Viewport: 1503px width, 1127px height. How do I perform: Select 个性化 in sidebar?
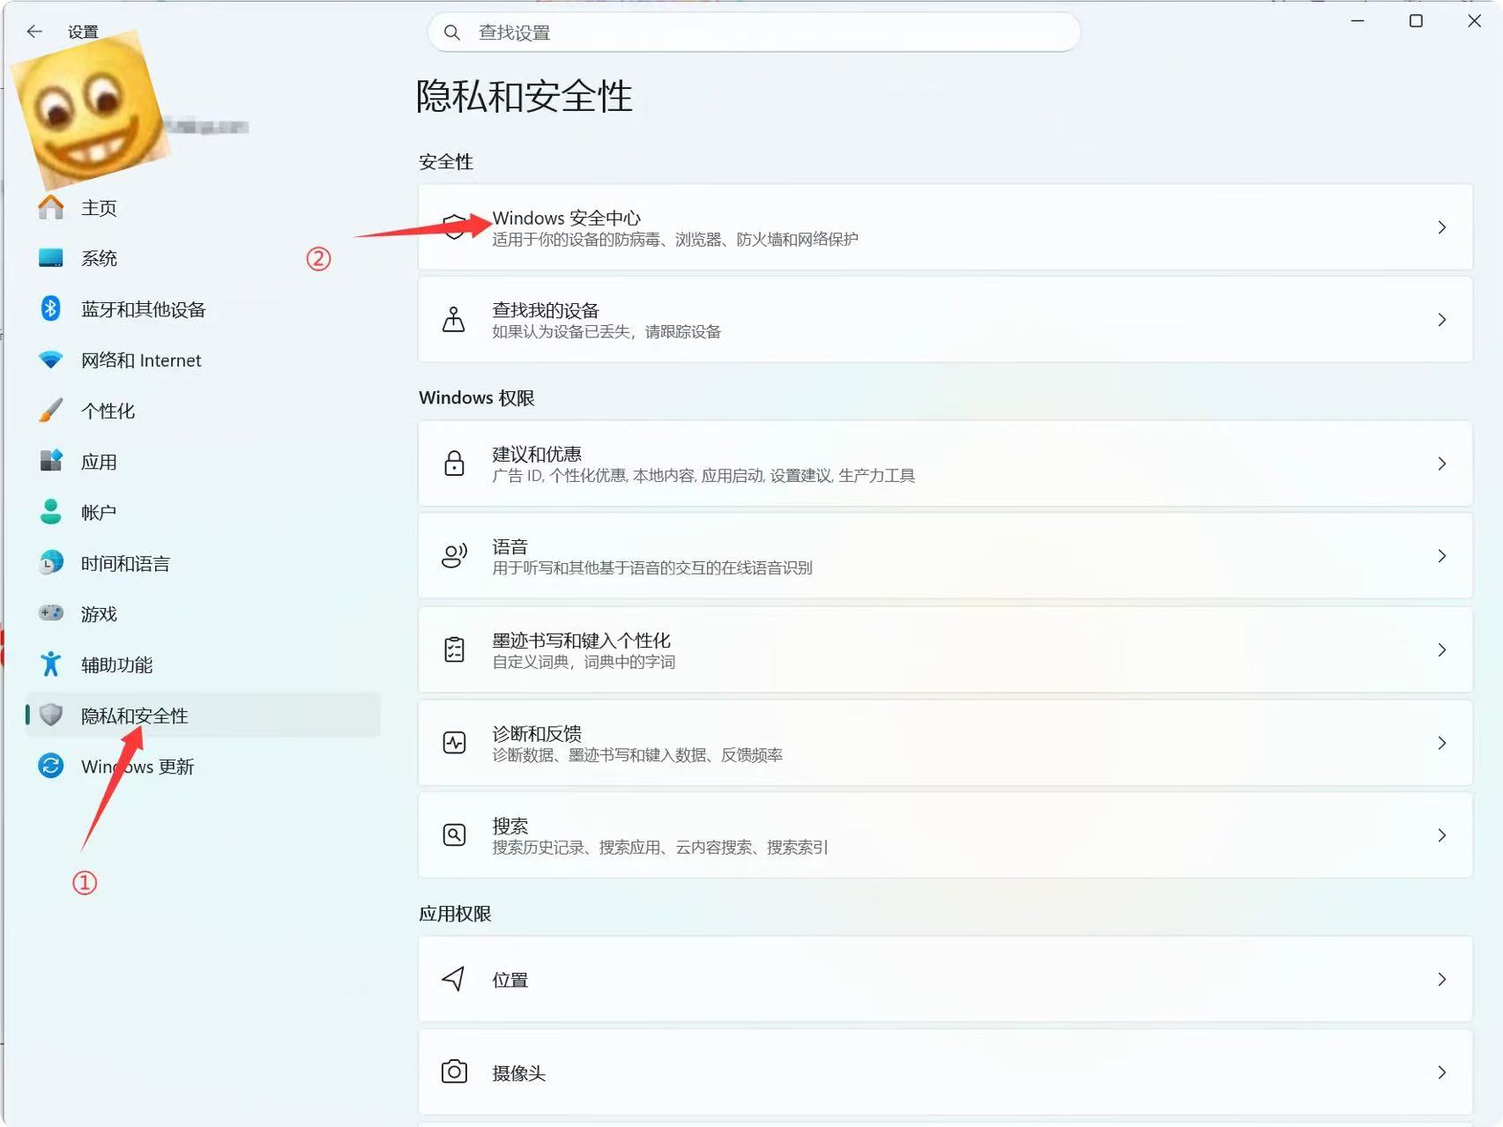click(x=108, y=411)
